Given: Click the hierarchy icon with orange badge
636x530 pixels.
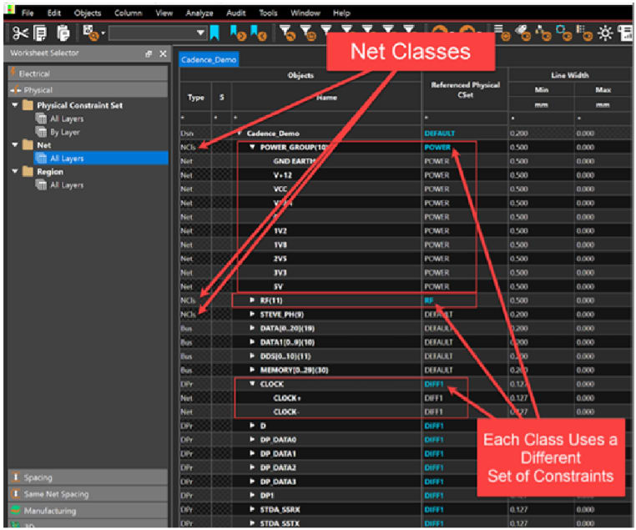Looking at the screenshot, I should [543, 33].
